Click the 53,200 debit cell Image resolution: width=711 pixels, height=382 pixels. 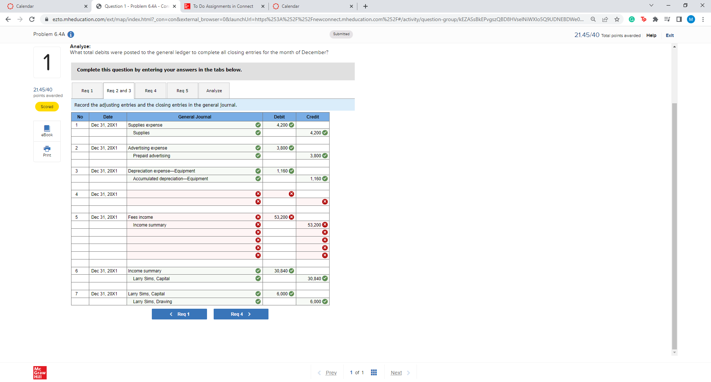point(279,217)
